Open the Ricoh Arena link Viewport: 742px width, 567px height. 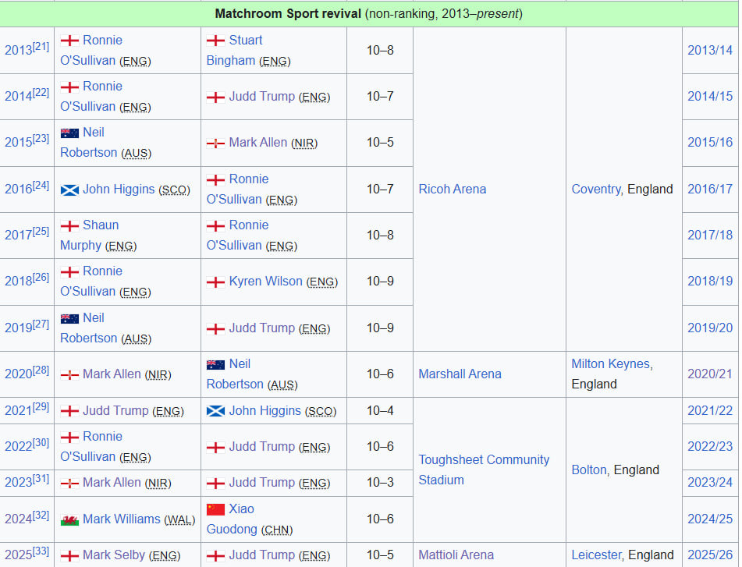[x=452, y=189]
